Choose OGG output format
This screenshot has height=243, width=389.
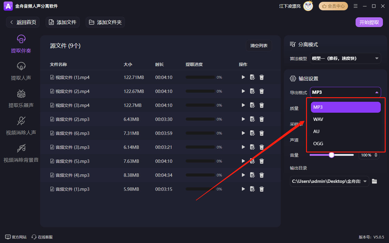point(318,143)
